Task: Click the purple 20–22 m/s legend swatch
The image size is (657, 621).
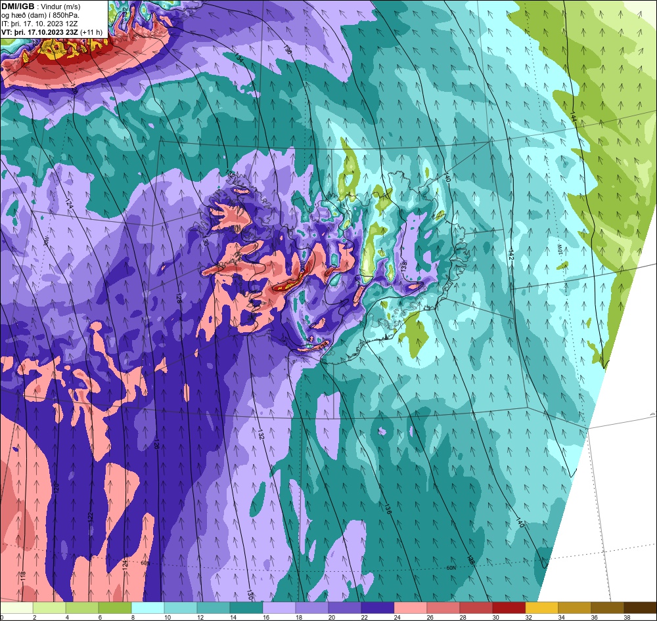Action: pyautogui.click(x=345, y=608)
